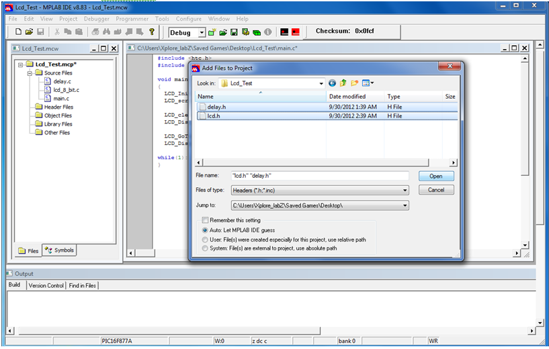Click the Open button in dialog
Viewport: 549px width, 349px height.
point(436,177)
